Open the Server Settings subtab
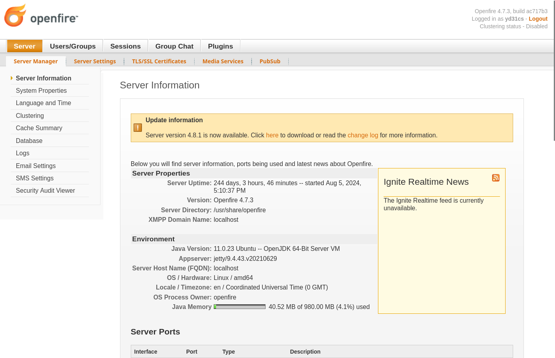This screenshot has height=358, width=555. [95, 61]
